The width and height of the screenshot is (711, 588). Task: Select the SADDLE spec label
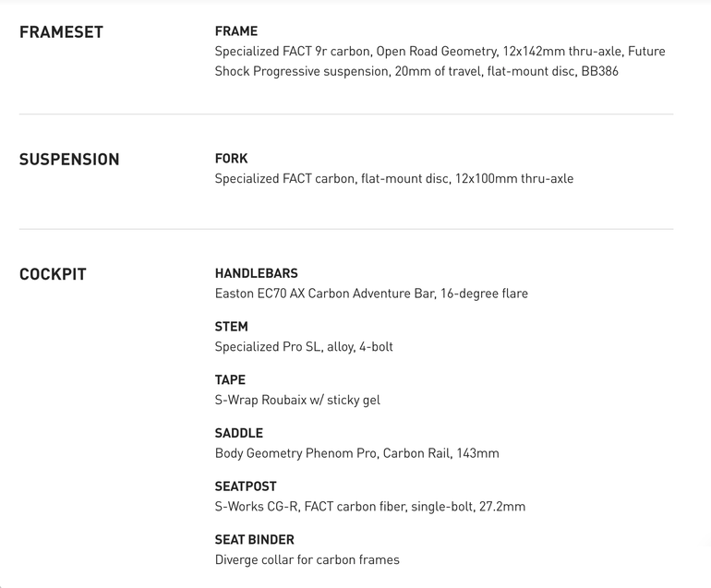[x=239, y=433]
